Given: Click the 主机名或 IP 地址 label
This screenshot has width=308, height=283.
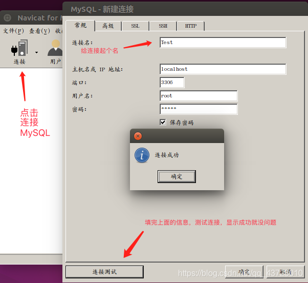Looking at the screenshot, I should [98, 69].
